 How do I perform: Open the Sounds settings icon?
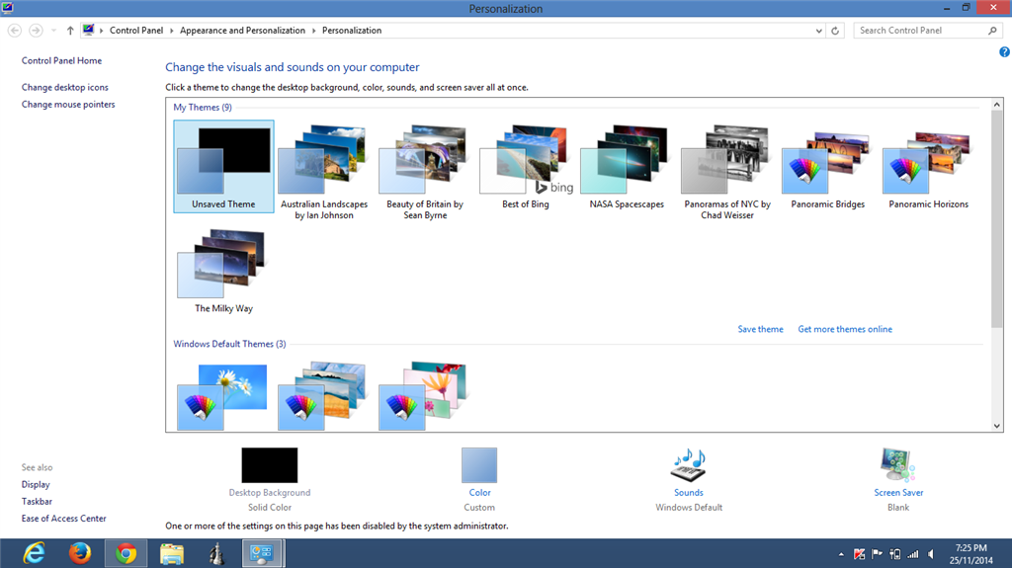coord(689,465)
